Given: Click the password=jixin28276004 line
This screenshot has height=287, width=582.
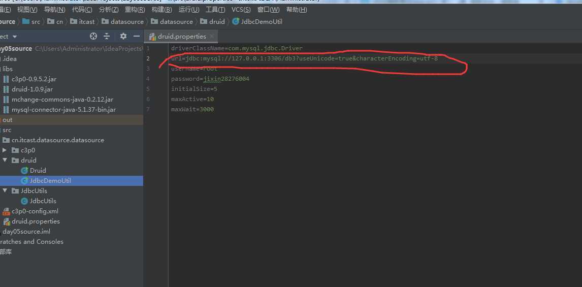Looking at the screenshot, I should pos(210,79).
